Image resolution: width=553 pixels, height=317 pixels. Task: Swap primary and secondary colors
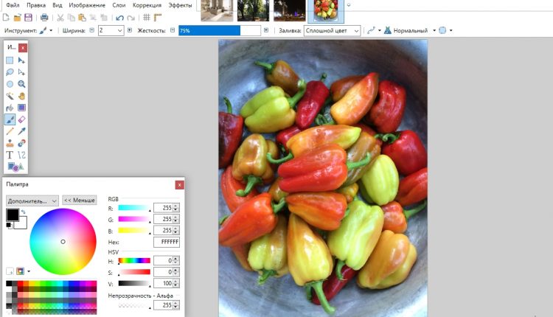tap(24, 212)
